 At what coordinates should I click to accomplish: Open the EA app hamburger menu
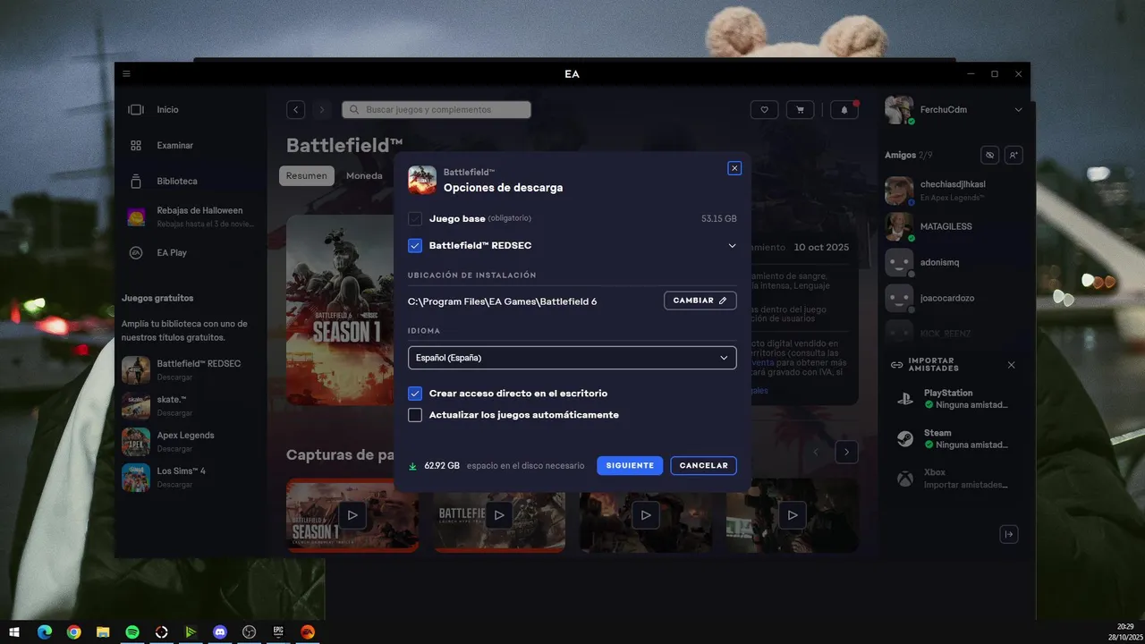(127, 74)
